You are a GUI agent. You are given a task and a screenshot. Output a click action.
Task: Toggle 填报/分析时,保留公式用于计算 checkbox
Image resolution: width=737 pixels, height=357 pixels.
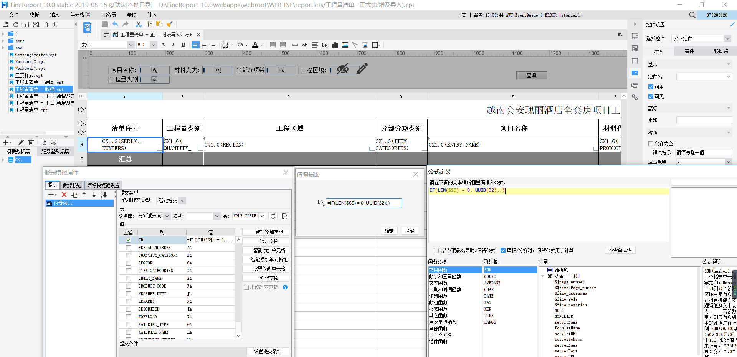coord(503,250)
